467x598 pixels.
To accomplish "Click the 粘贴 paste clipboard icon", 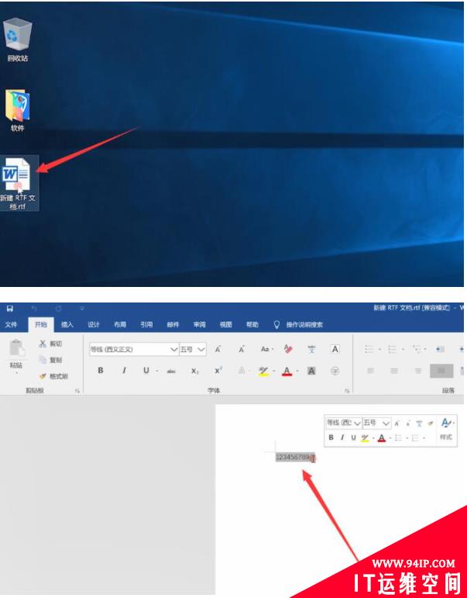I will coord(16,347).
